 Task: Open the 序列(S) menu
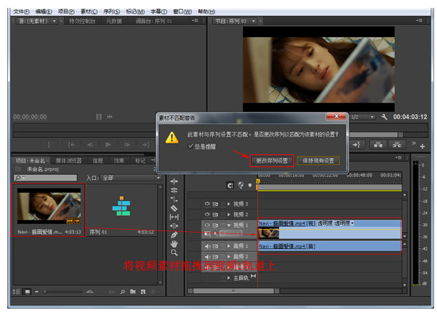coord(110,11)
